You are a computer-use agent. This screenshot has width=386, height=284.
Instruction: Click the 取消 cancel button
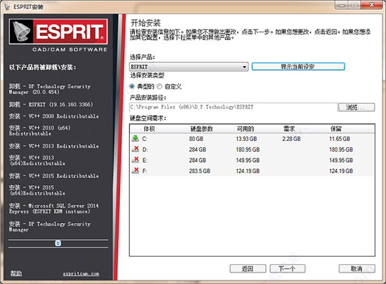(357, 269)
